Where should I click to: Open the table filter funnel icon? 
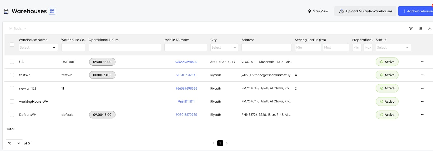point(411,28)
